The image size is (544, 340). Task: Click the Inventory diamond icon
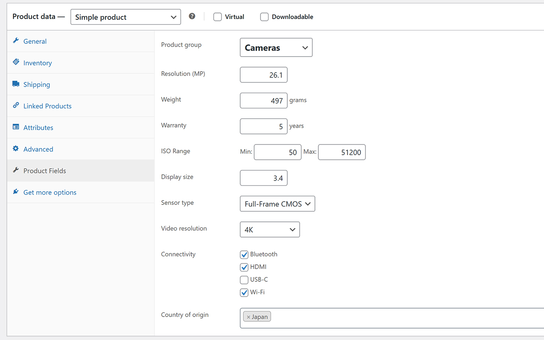[x=16, y=62]
